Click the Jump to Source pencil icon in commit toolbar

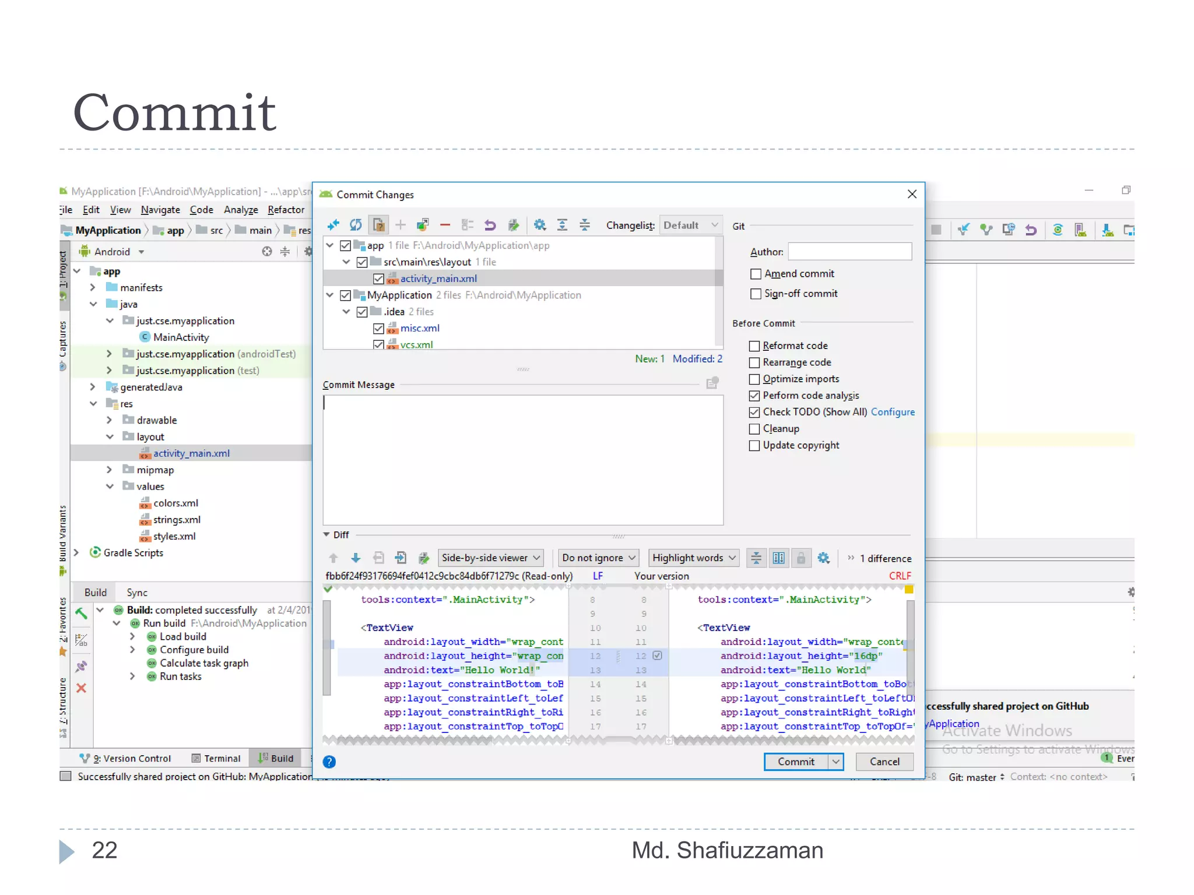pyautogui.click(x=513, y=225)
